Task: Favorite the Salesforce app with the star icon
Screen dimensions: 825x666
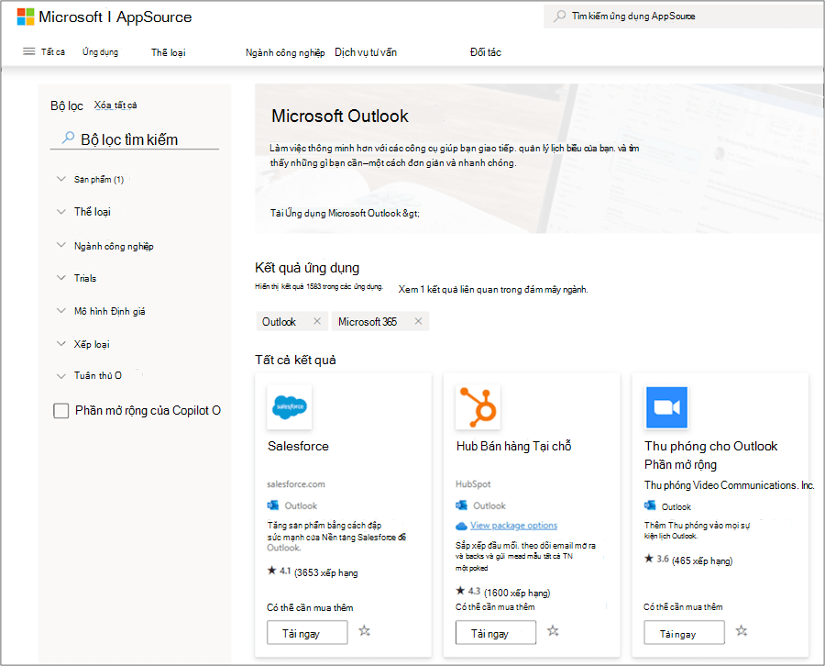Action: 365,631
